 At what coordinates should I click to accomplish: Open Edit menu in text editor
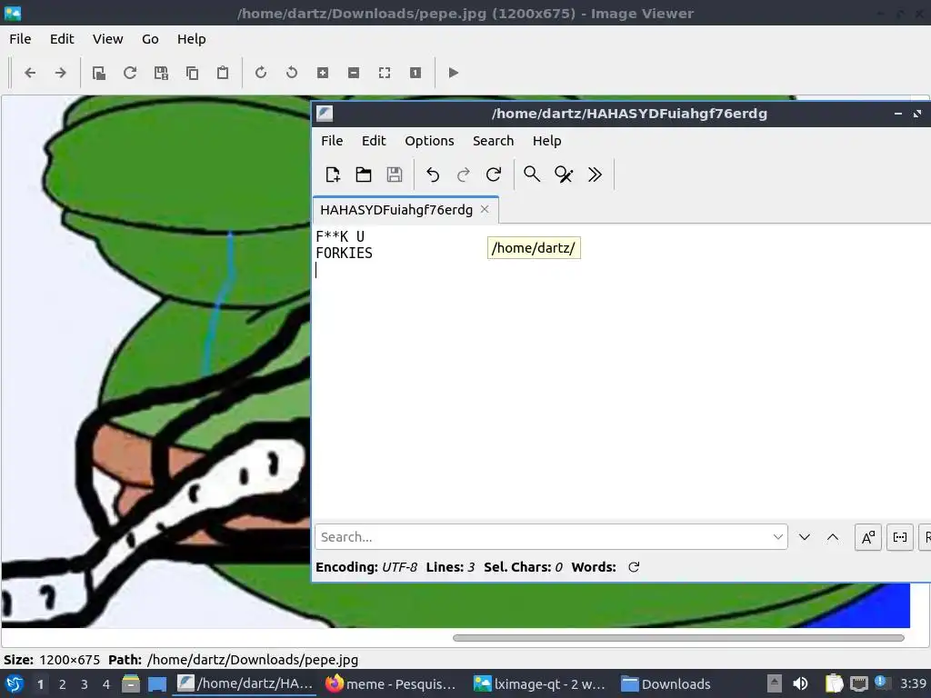tap(374, 141)
